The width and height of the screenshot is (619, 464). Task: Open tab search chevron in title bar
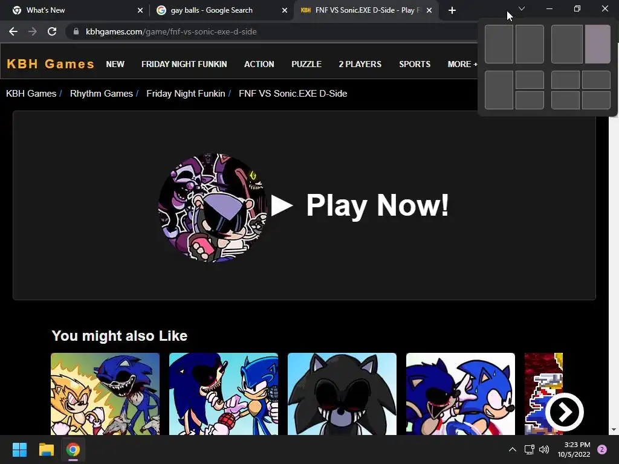(522, 8)
